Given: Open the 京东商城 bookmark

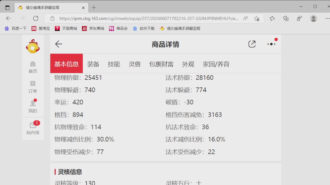Looking at the screenshot, I should pos(93,29).
